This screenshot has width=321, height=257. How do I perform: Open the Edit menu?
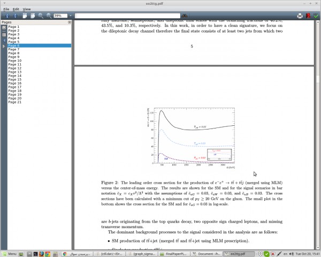click(16, 9)
